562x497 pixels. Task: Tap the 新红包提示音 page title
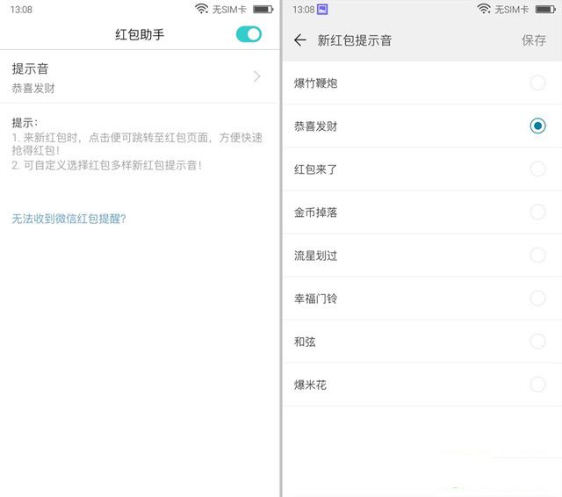[x=354, y=40]
